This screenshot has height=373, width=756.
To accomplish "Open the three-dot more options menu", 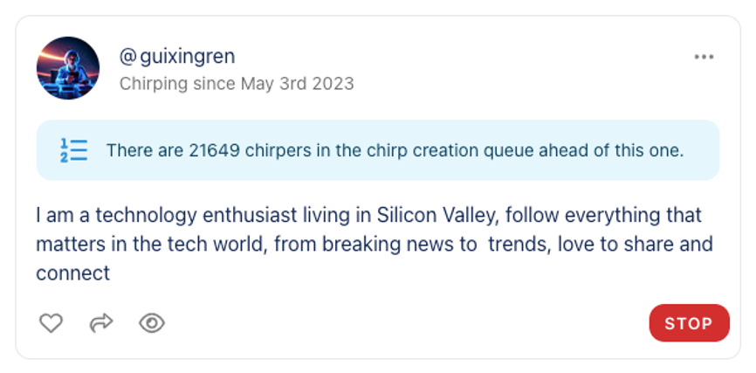I will click(704, 57).
